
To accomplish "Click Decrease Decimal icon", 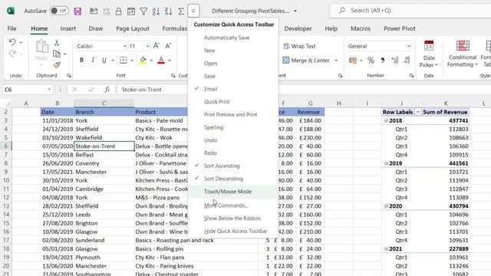I will [407, 61].
